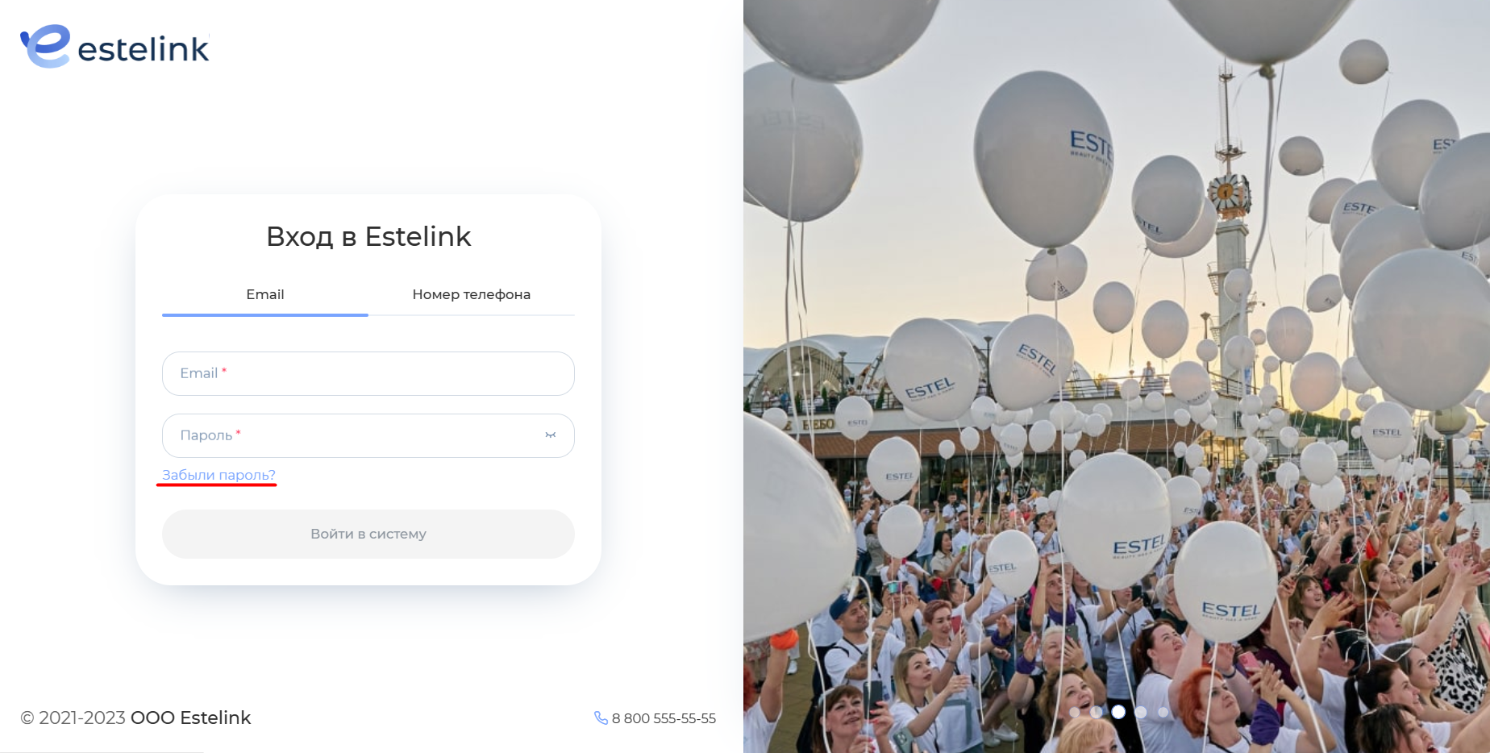Select the first carousel dot
This screenshot has width=1490, height=753.
point(1074,712)
